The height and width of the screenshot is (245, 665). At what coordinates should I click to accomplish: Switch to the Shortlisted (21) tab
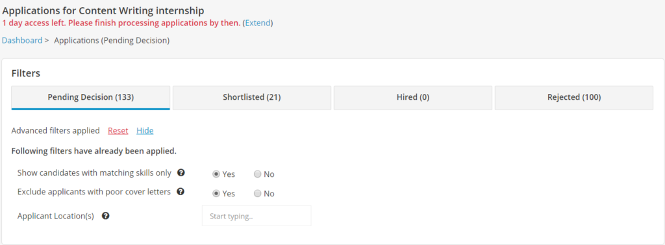click(252, 98)
